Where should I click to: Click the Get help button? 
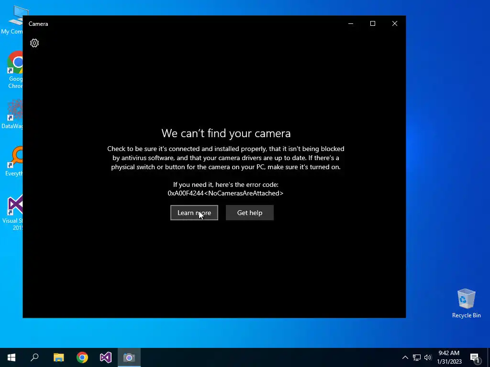click(x=250, y=213)
